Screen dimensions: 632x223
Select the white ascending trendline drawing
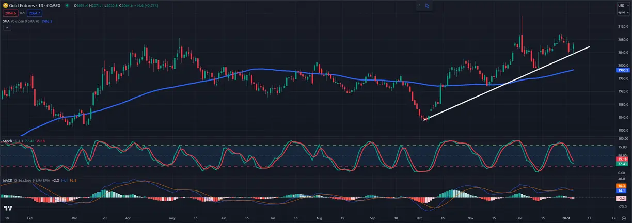[507, 83]
